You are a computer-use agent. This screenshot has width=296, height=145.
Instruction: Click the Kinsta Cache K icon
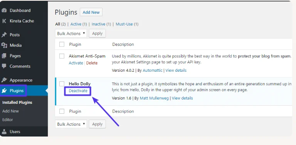pos(4,21)
